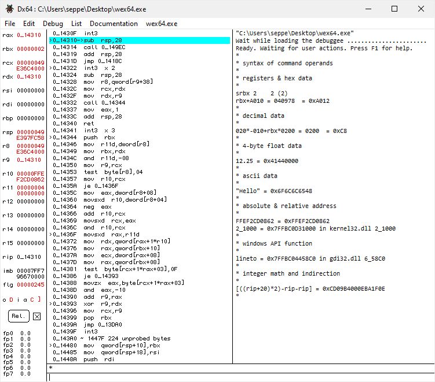This screenshot has width=435, height=382.
Task: Select the line 0_14322 int3 x 2
Action: 82,68
